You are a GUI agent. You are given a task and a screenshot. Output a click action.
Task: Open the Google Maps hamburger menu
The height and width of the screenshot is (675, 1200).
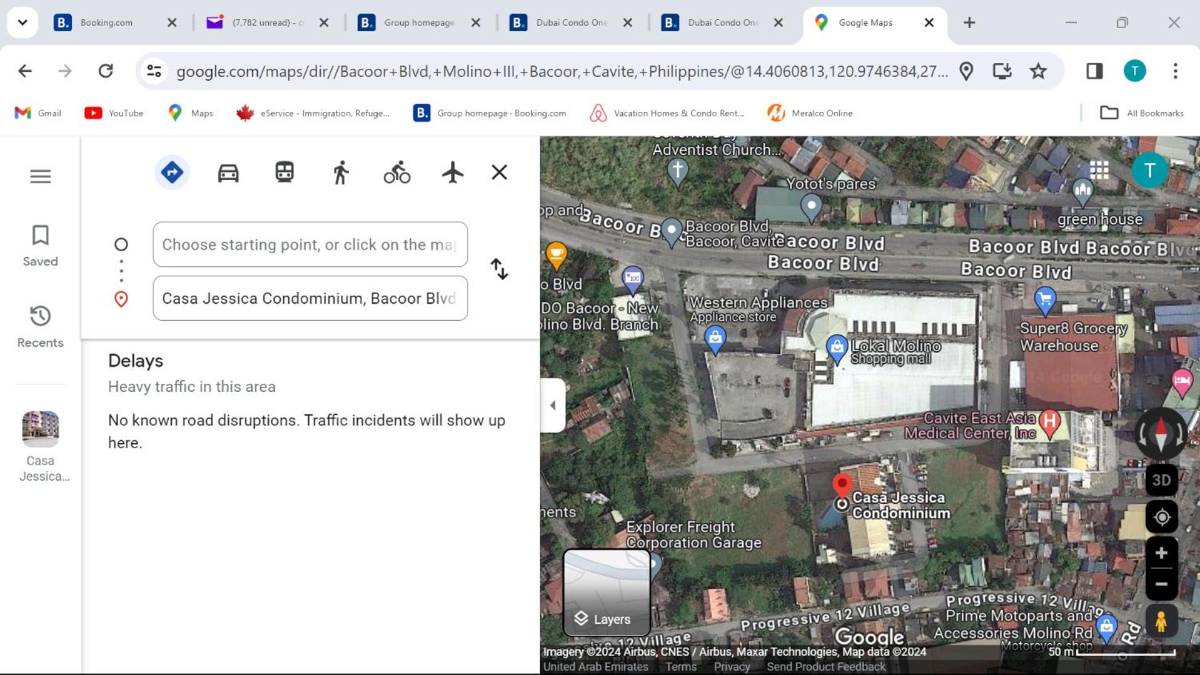[x=41, y=176]
